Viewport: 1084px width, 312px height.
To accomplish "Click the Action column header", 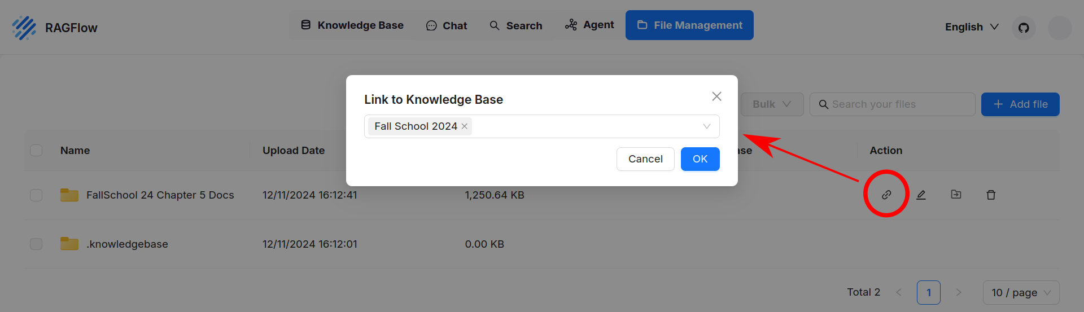I will (x=886, y=151).
